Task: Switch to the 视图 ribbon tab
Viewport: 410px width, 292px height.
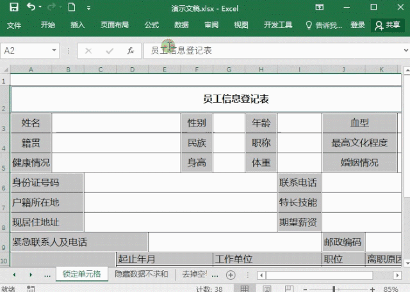Action: coord(241,25)
